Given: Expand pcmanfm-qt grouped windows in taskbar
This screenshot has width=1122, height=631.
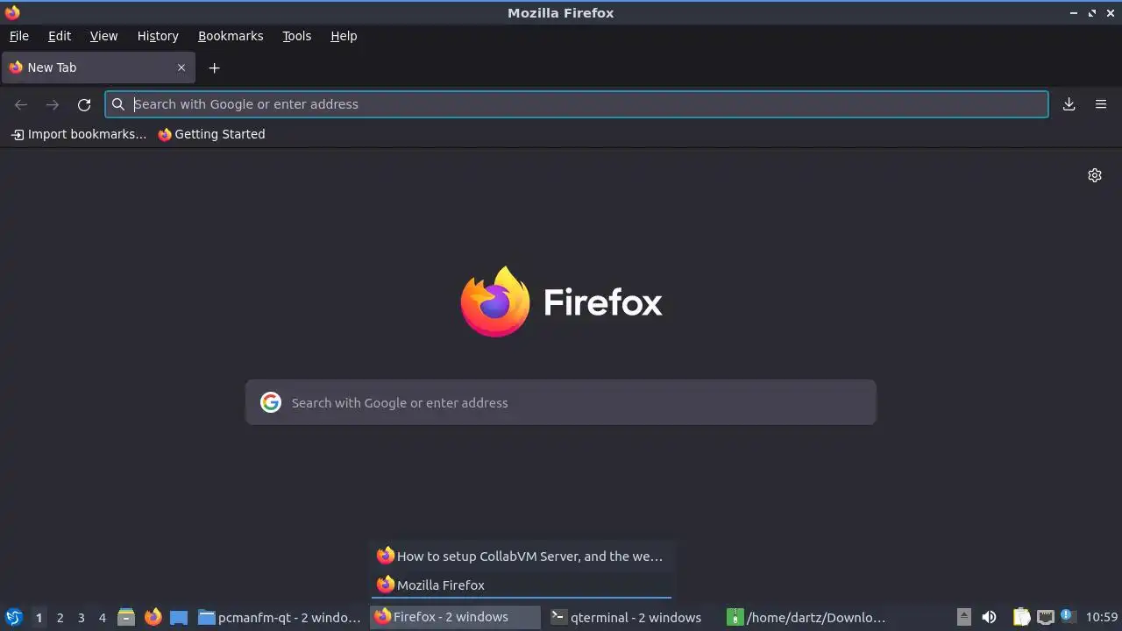Looking at the screenshot, I should tap(280, 617).
